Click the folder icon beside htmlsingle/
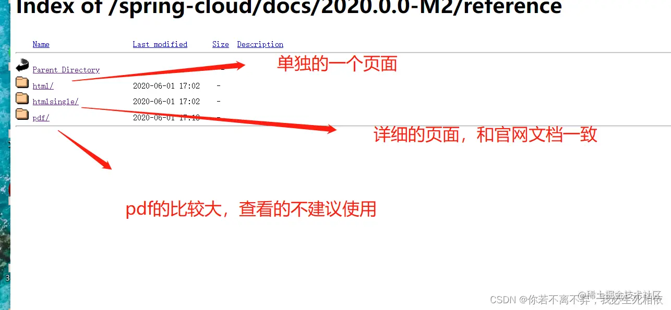Image resolution: width=671 pixels, height=310 pixels. coord(22,98)
